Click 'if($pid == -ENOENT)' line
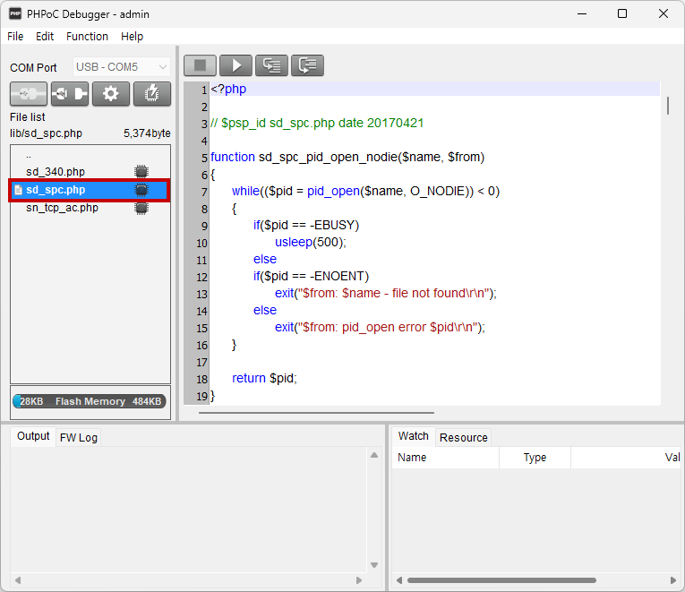 pos(311,276)
